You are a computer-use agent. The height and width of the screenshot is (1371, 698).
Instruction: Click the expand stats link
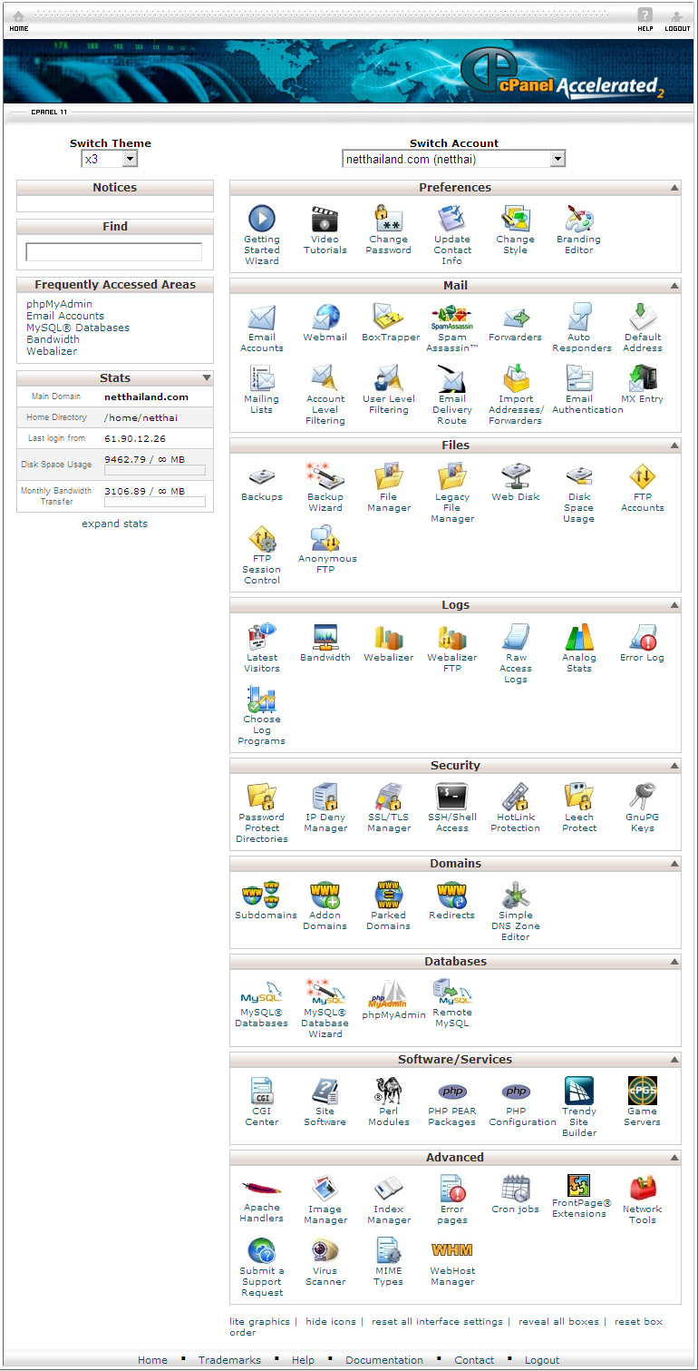[114, 524]
